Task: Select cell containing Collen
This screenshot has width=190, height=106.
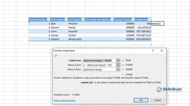Action: [x=76, y=35]
